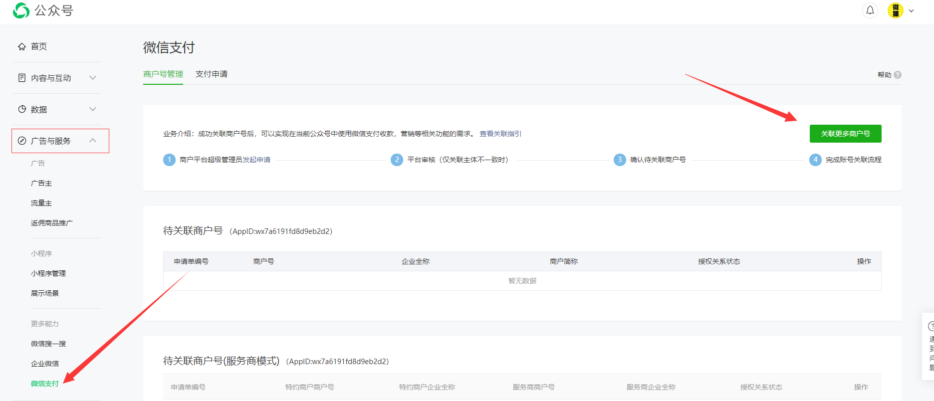This screenshot has width=934, height=401.
Task: Click the 申请单编号 header in first table
Action: click(x=191, y=261)
